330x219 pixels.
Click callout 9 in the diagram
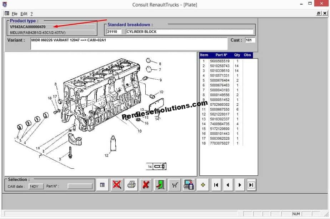tap(161, 80)
